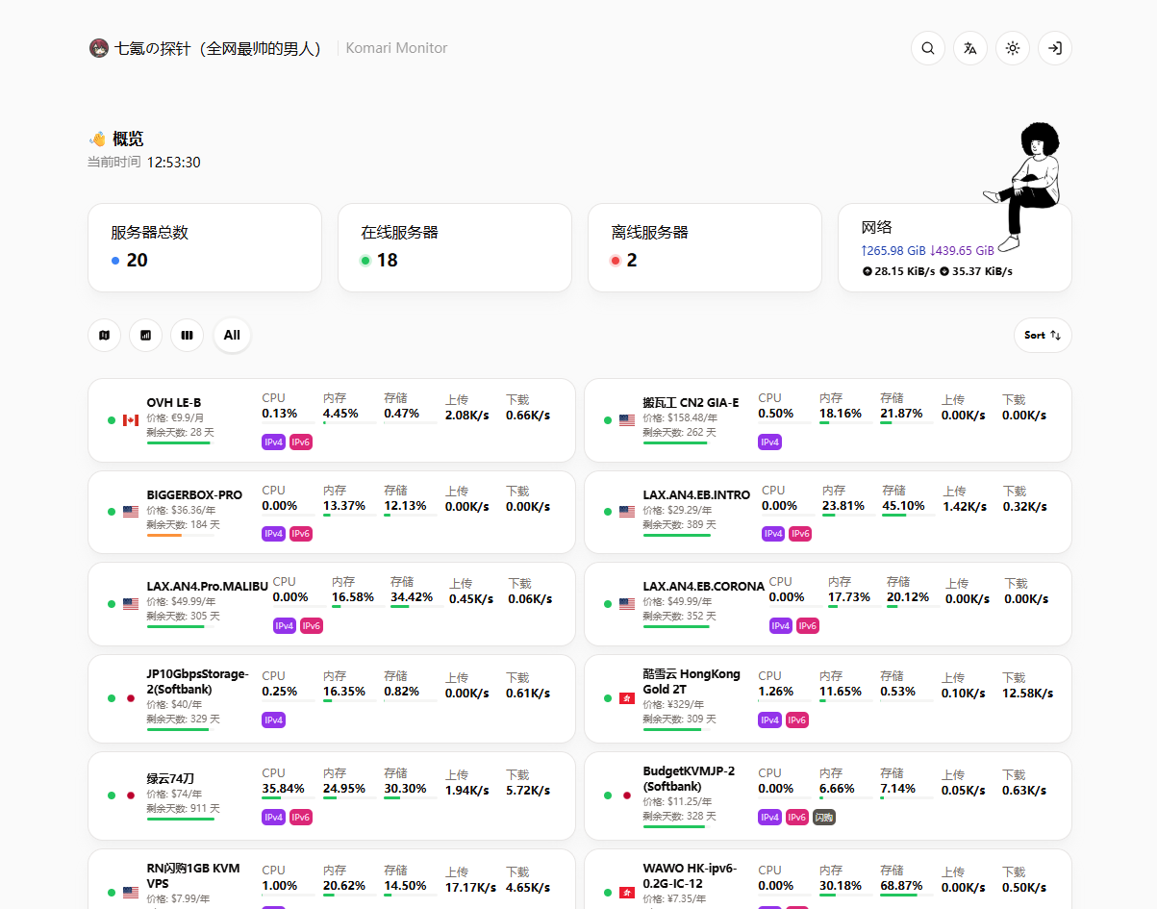
Task: Click the 闪购 tag on BudgetKVMJP-2
Action: coord(823,818)
